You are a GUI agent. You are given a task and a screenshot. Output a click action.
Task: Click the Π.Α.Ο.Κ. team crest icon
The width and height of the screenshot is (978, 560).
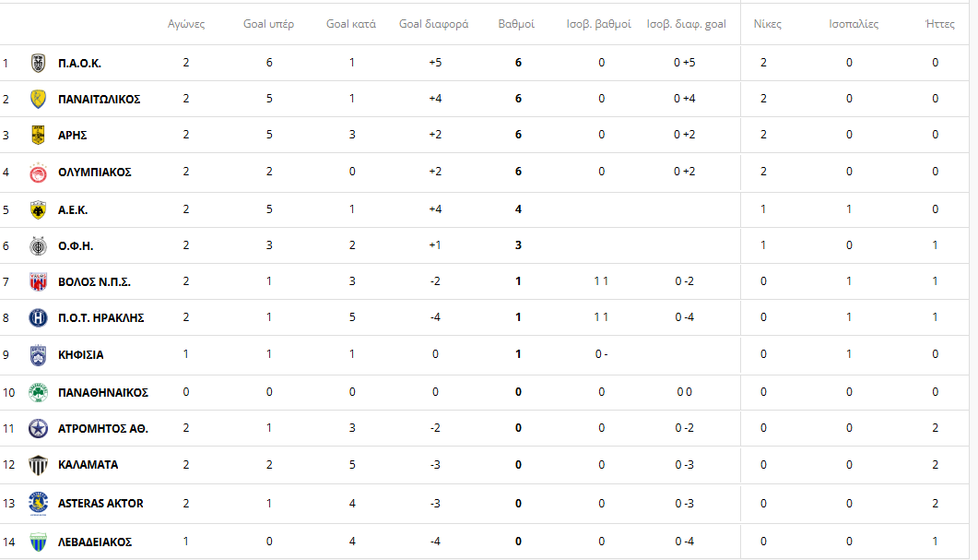(38, 63)
